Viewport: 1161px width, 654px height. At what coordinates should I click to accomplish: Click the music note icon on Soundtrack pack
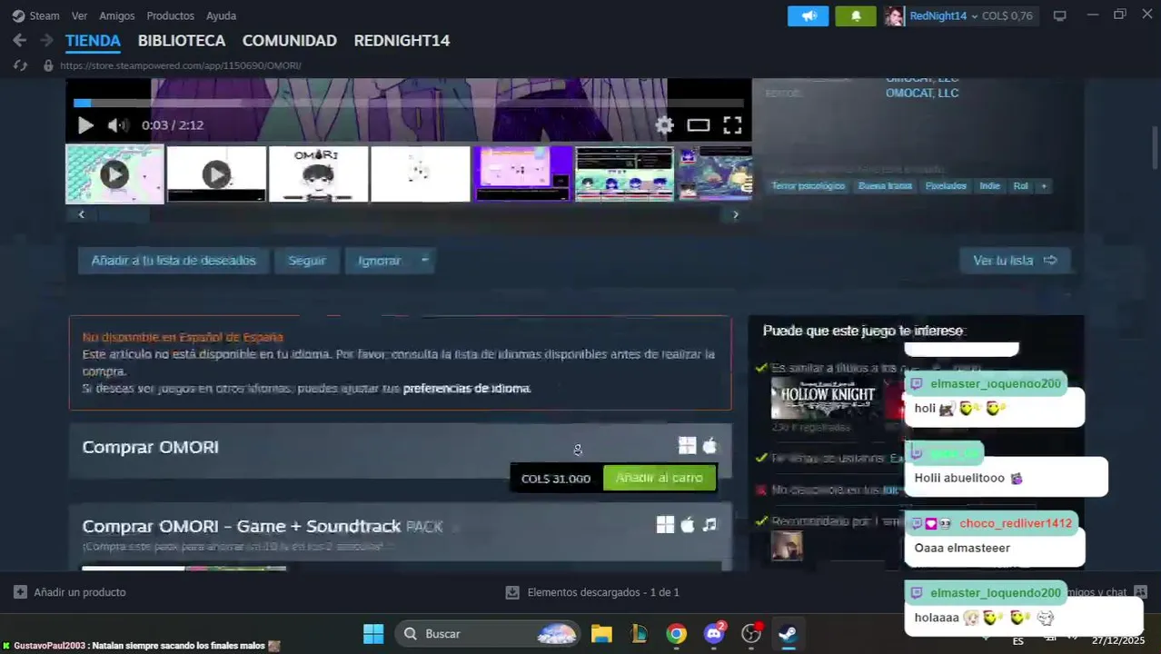709,525
